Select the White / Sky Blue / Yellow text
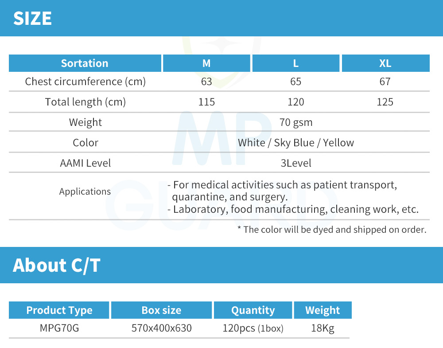Screen dimensions: 443x348 coord(295,143)
